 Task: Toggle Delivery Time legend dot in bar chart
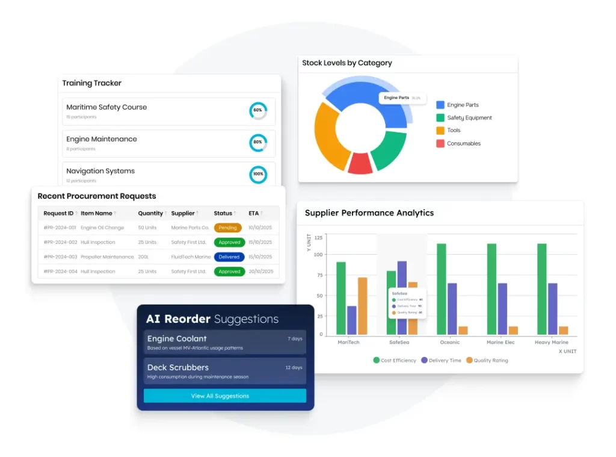(x=424, y=360)
